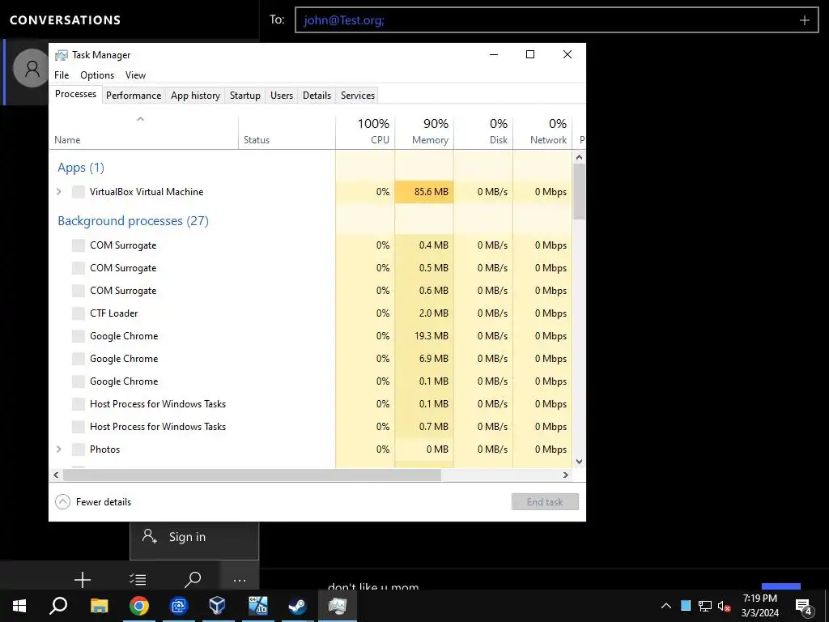Screen dimensions: 829x622
Task: Open VirtualBox cube icon in taskbar
Action: pos(217,606)
